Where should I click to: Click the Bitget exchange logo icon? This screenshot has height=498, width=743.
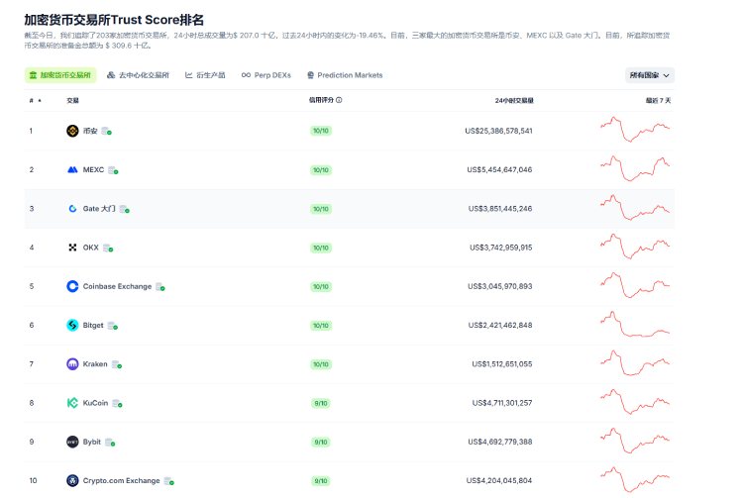pyautogui.click(x=72, y=325)
